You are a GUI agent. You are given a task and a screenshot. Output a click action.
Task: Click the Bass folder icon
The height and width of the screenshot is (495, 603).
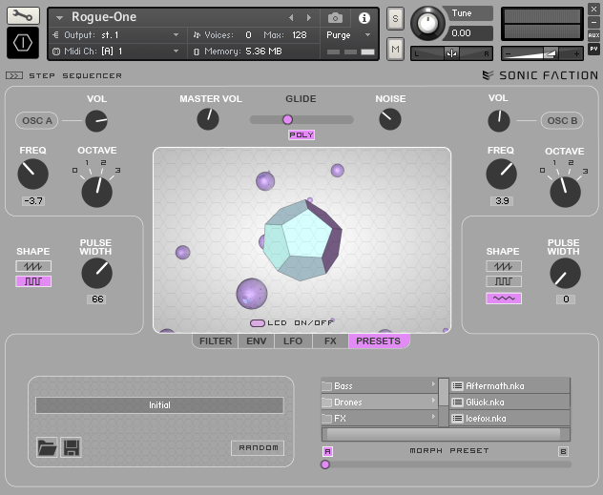[326, 386]
